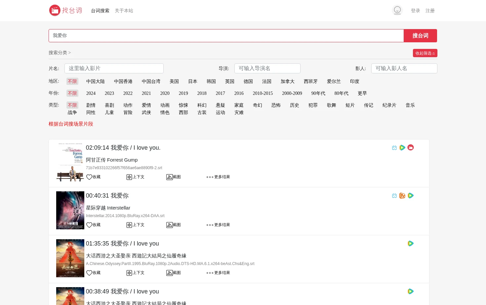
Task: Filter region by 美国
Action: point(174,81)
